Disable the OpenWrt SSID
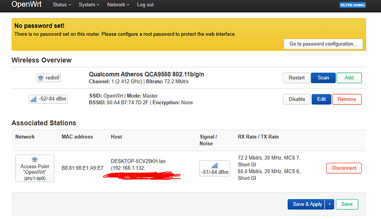Image resolution: width=381 pixels, height=219 pixels. point(297,99)
